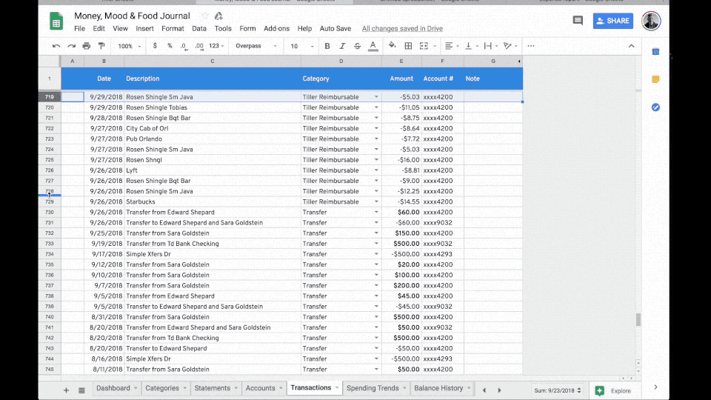
Task: Open the zoom level dropdown
Action: [130, 46]
